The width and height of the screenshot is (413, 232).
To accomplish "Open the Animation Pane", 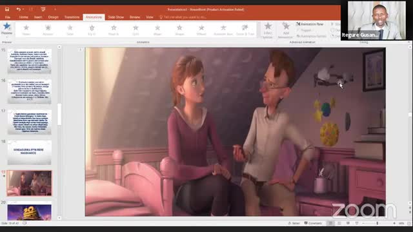I will [x=310, y=24].
